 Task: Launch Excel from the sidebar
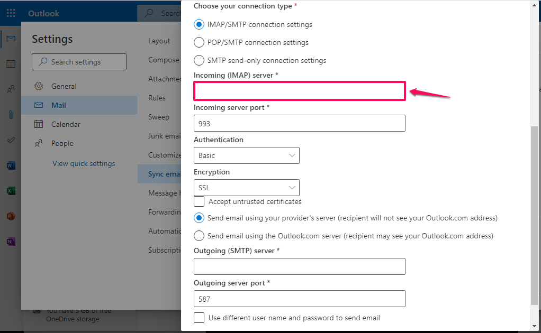[11, 191]
